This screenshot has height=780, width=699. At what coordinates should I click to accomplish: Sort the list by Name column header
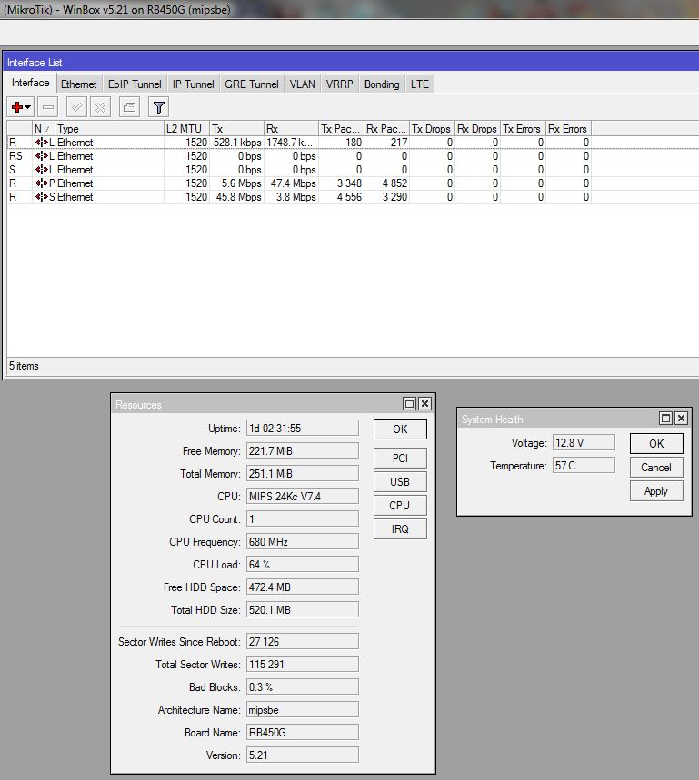point(43,129)
